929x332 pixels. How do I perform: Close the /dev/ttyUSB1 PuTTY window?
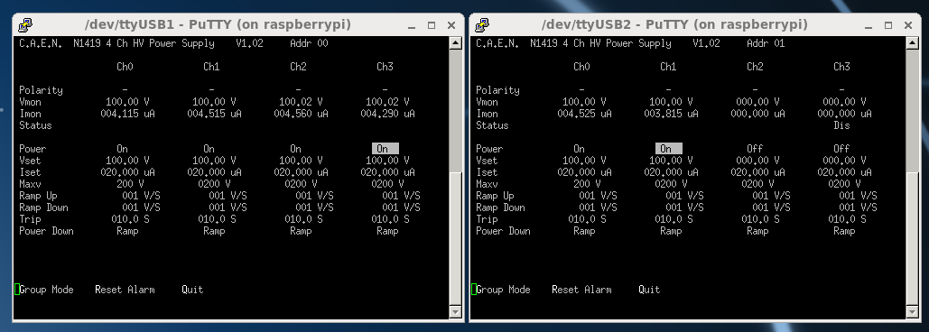tap(451, 25)
